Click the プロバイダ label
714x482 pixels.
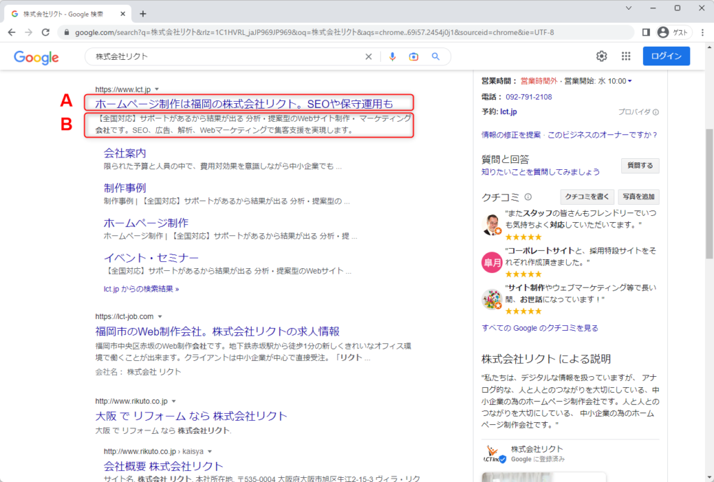(x=635, y=112)
